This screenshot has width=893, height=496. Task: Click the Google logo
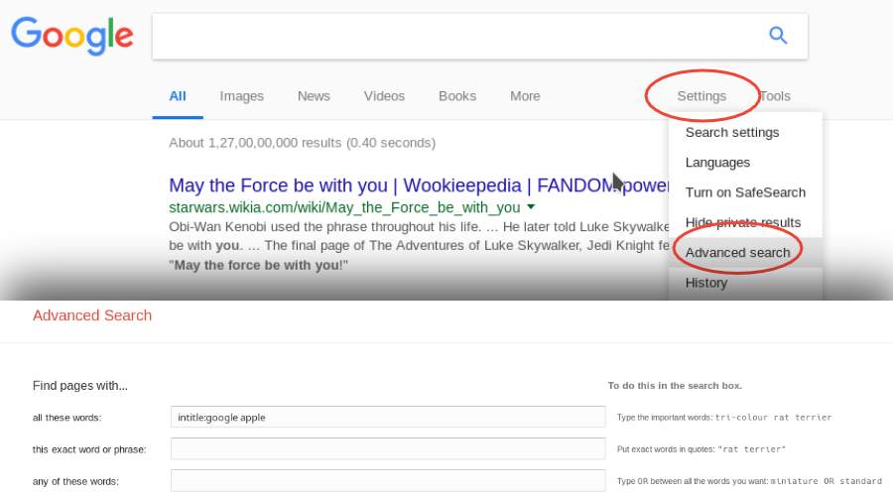coord(71,36)
